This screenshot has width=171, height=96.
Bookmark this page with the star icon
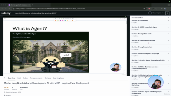tap(144, 9)
